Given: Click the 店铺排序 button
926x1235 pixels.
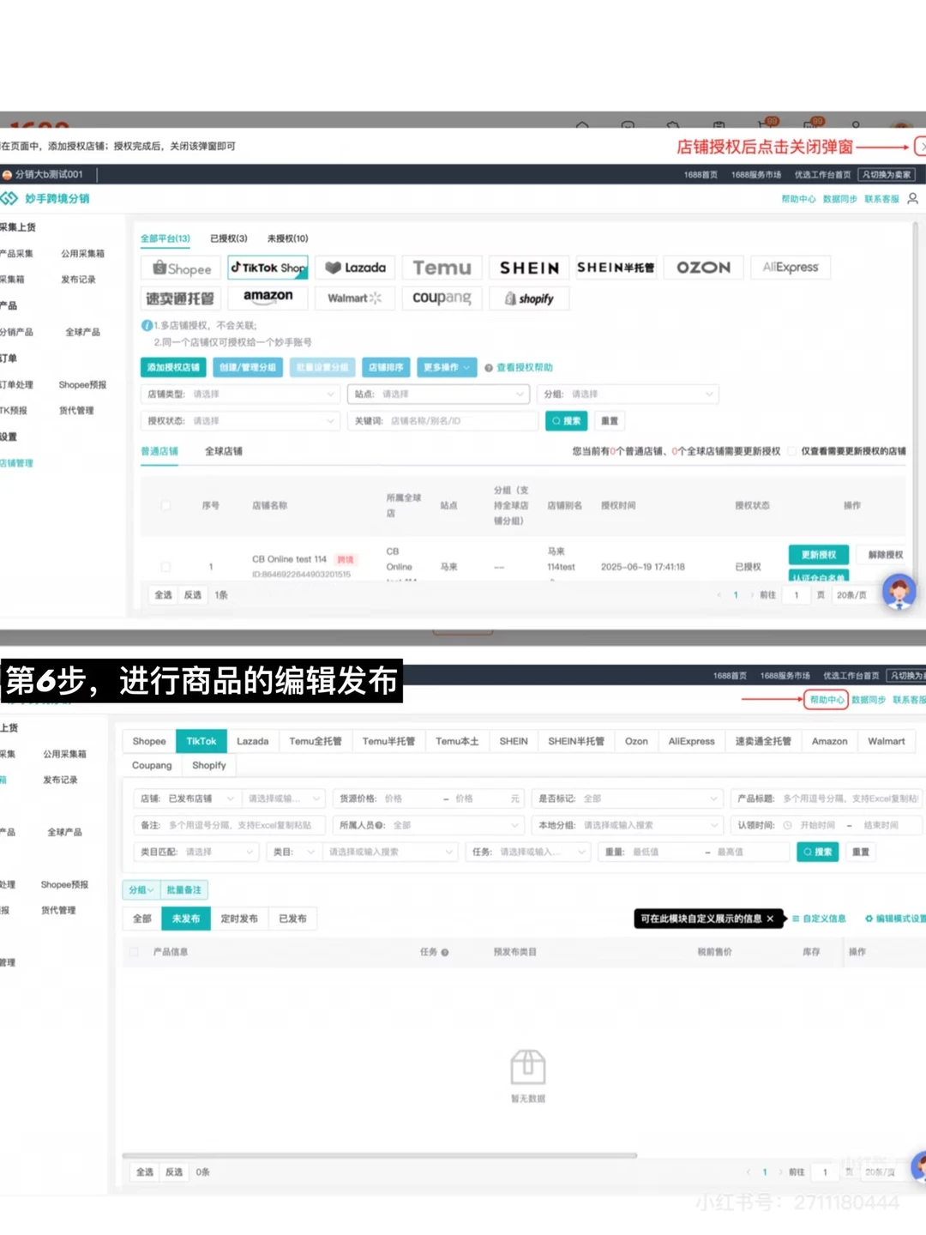Looking at the screenshot, I should click(386, 367).
